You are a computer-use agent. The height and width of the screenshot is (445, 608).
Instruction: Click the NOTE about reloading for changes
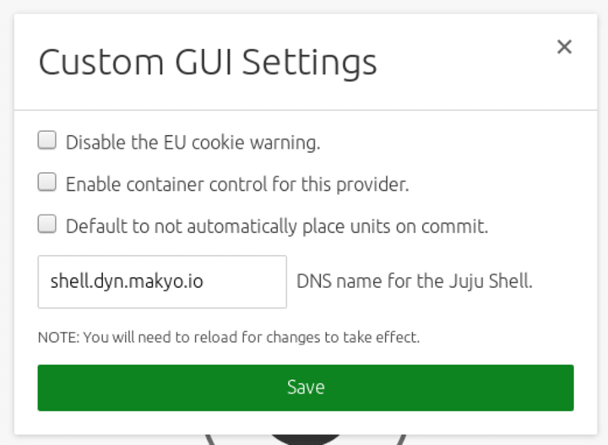pyautogui.click(x=229, y=338)
